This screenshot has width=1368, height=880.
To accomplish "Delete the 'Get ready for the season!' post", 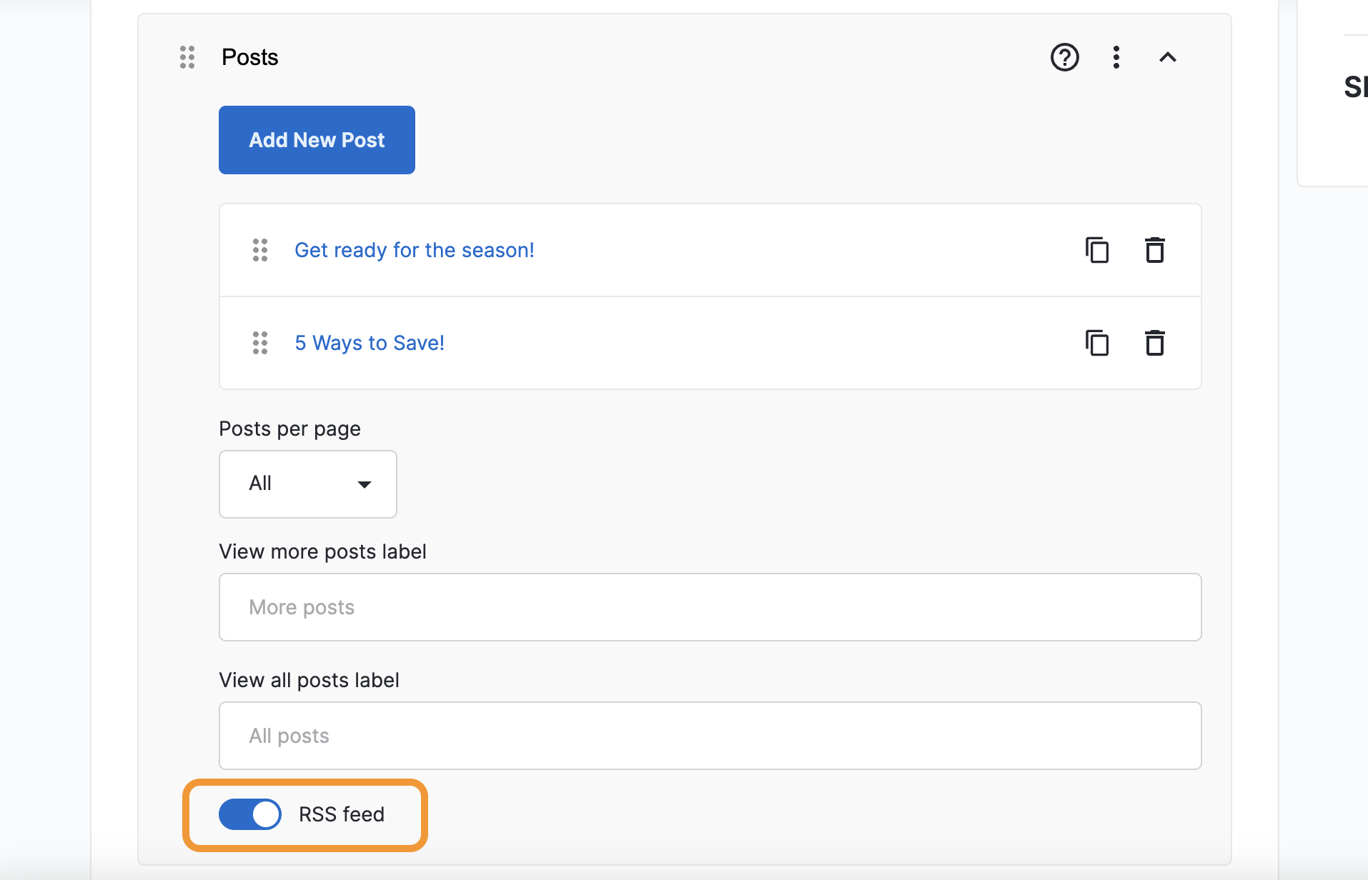I will [1155, 250].
